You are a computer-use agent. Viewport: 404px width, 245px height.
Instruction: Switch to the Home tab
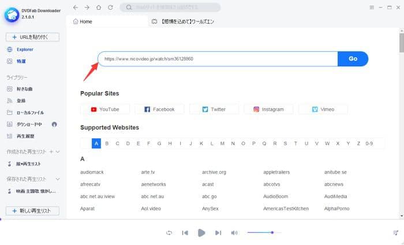coord(107,22)
